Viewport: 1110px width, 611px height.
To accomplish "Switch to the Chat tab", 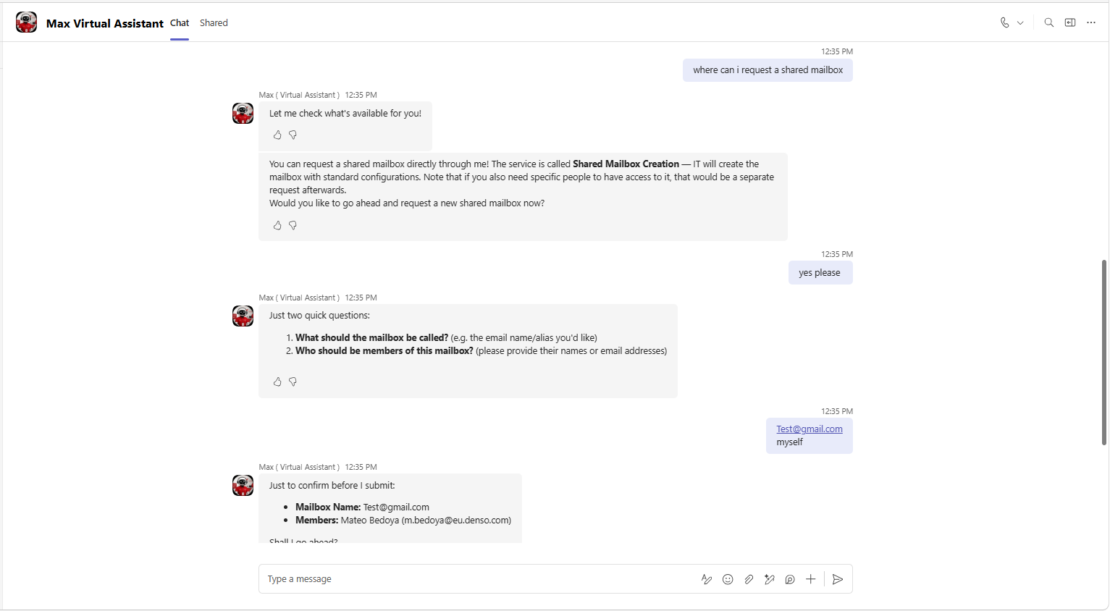I will pos(180,23).
